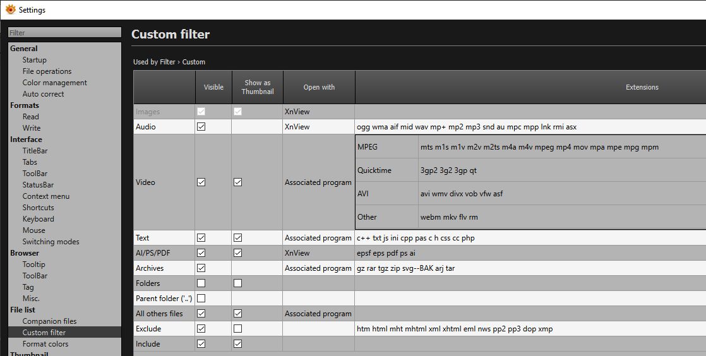
Task: Toggle the Text row Visible checkbox
Action: point(201,237)
